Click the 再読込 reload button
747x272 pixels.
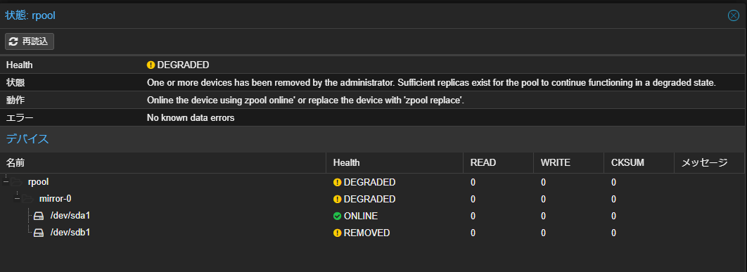[x=30, y=41]
